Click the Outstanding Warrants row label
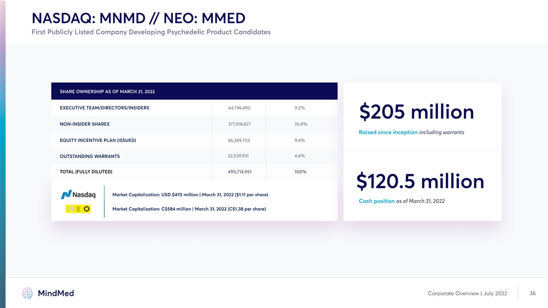Screen dimensions: 548x308 [90, 156]
